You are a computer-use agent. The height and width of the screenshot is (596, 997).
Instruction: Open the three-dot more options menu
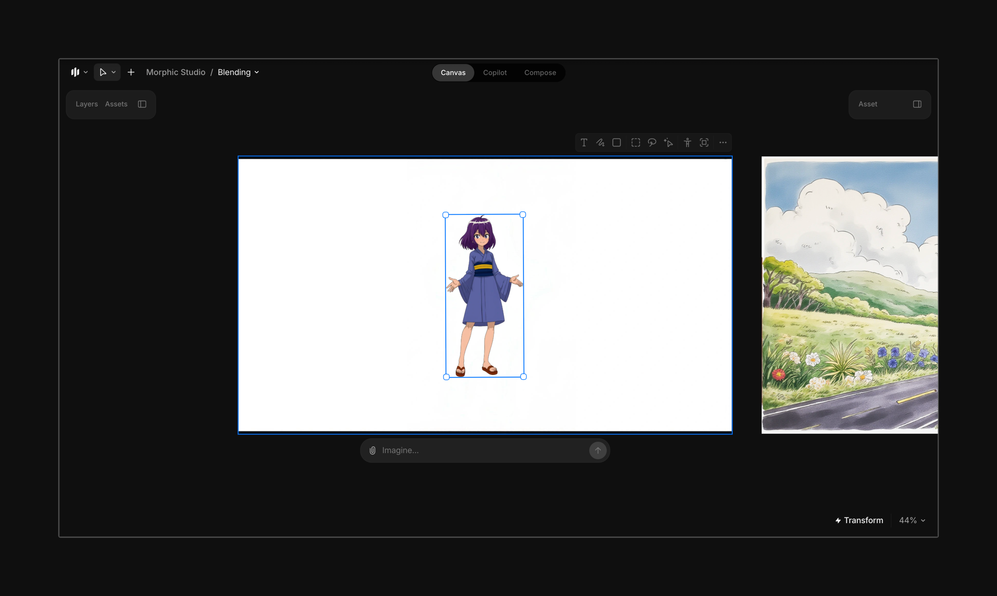[723, 143]
